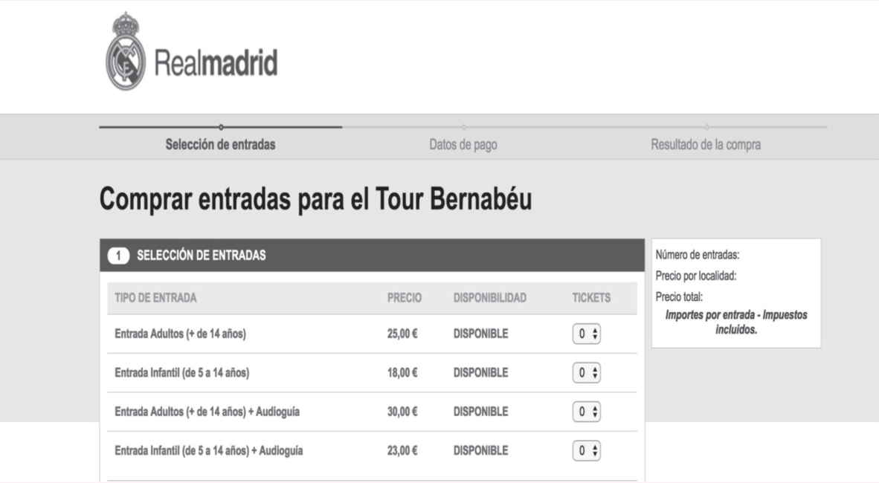Click the Real Madrid crest logo
879x483 pixels.
[x=125, y=52]
